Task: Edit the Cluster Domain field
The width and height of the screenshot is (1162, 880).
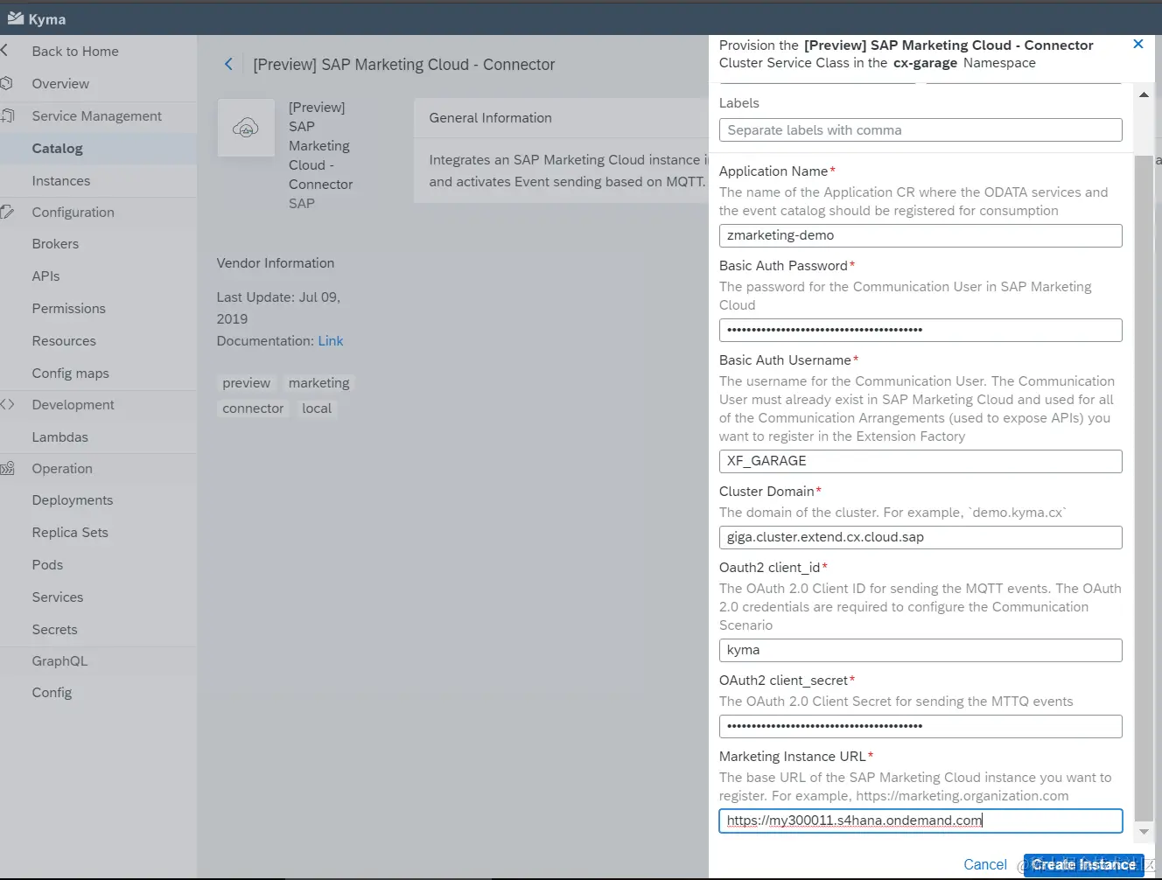Action: click(x=920, y=537)
